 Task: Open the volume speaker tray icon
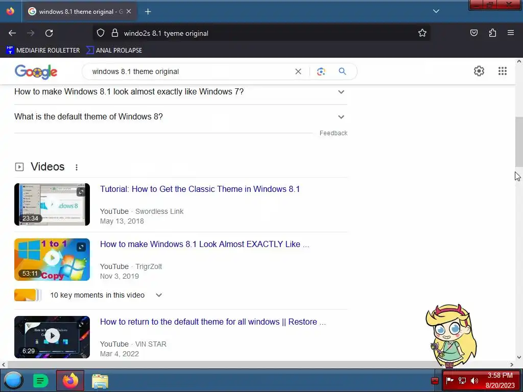474,380
